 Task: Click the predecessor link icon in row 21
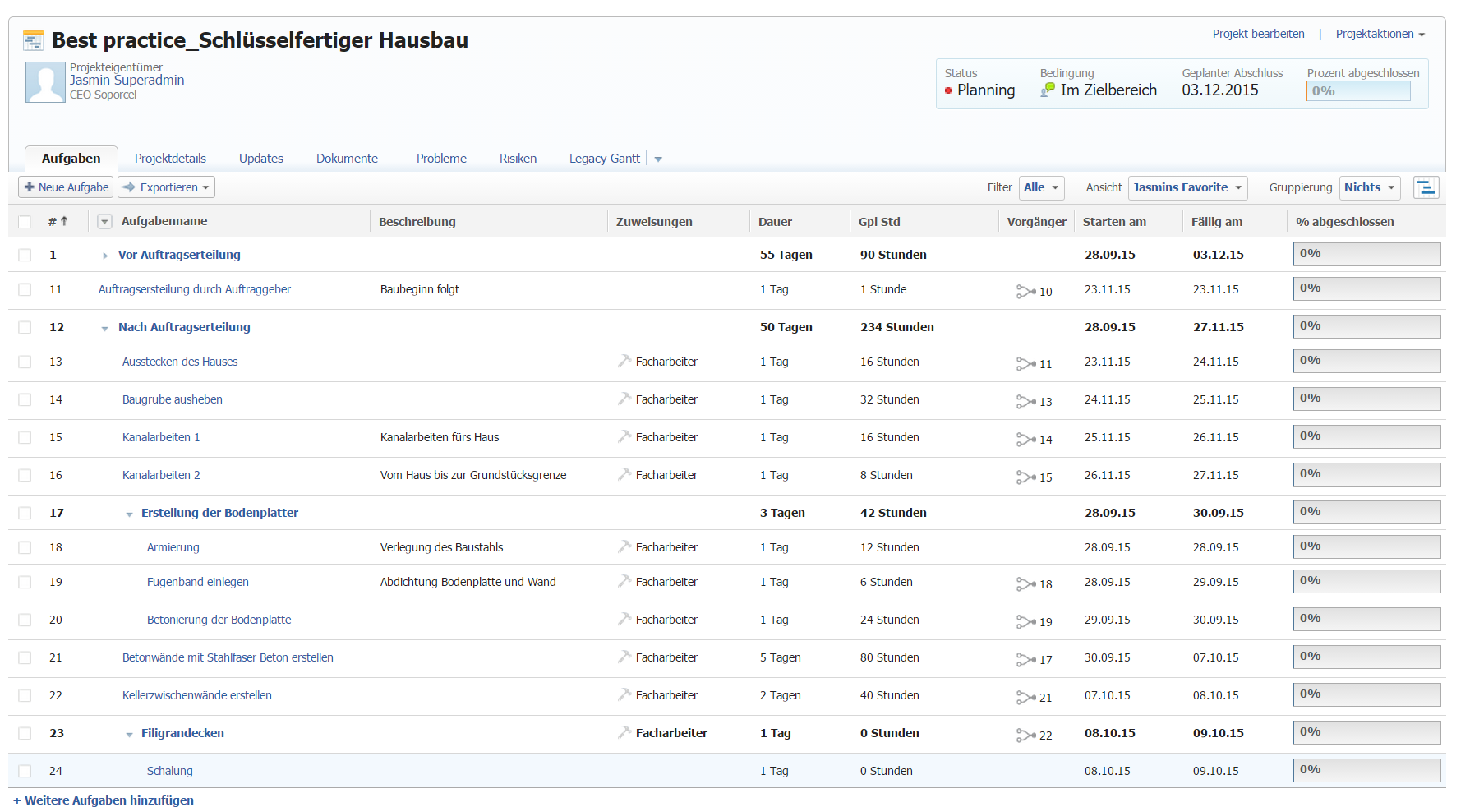point(1025,659)
